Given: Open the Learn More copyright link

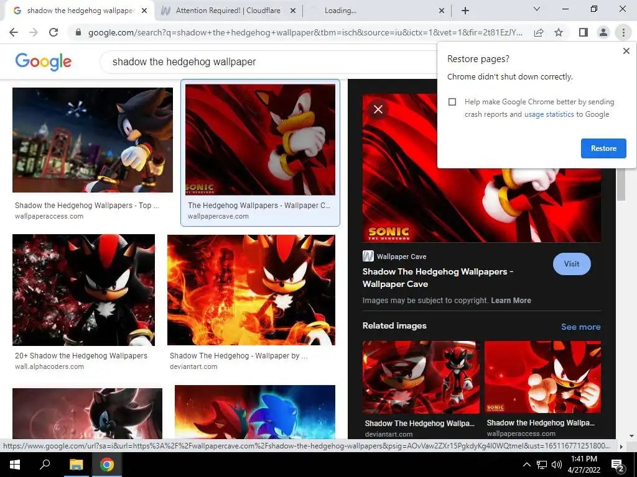Looking at the screenshot, I should click(511, 301).
